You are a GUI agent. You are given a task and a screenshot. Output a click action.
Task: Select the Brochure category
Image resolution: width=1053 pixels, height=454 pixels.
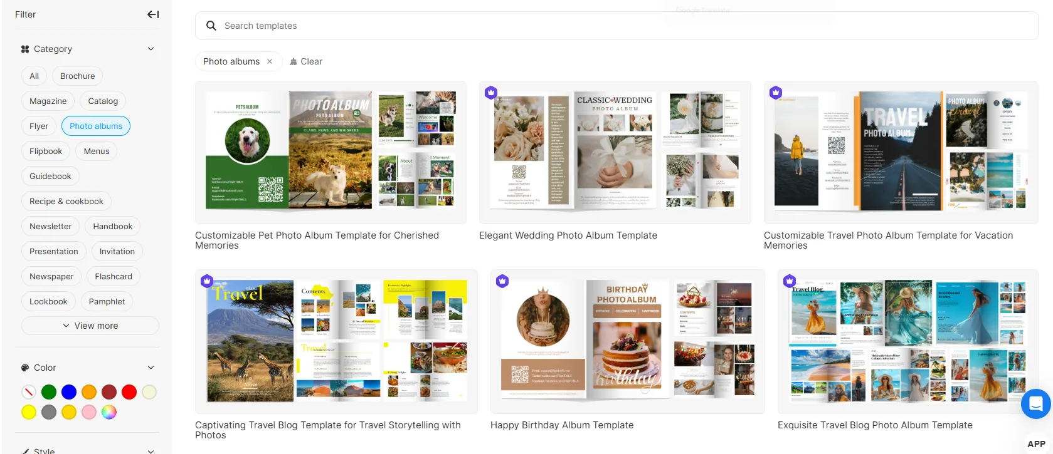[x=78, y=76]
